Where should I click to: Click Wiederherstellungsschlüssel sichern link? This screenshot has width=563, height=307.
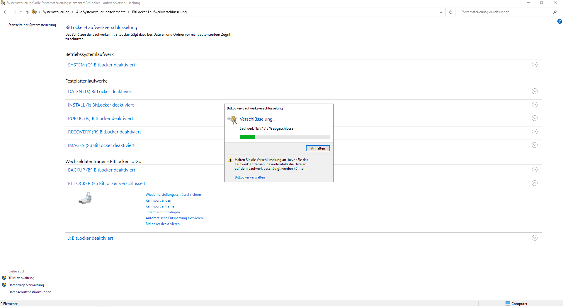[x=173, y=195]
